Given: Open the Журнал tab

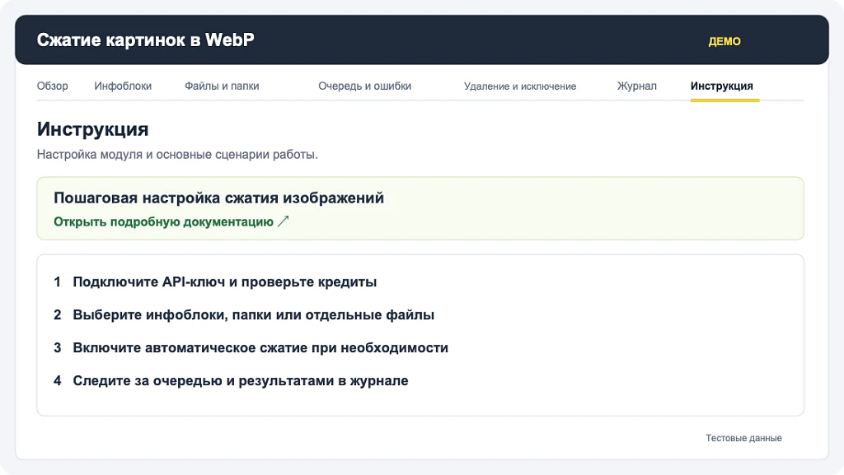Looking at the screenshot, I should coord(637,86).
